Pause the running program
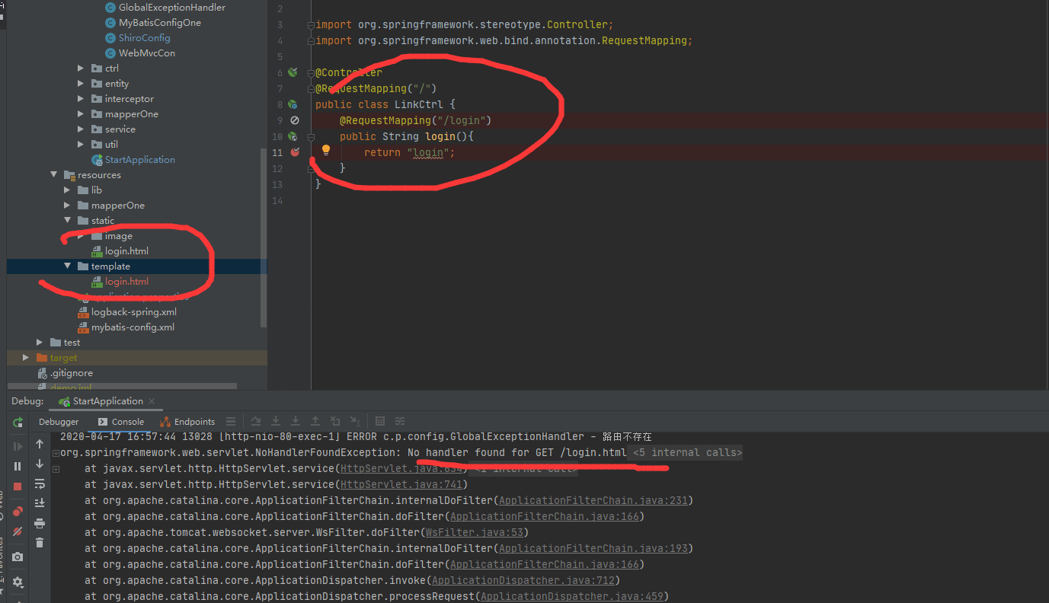This screenshot has width=1049, height=603. (x=18, y=466)
